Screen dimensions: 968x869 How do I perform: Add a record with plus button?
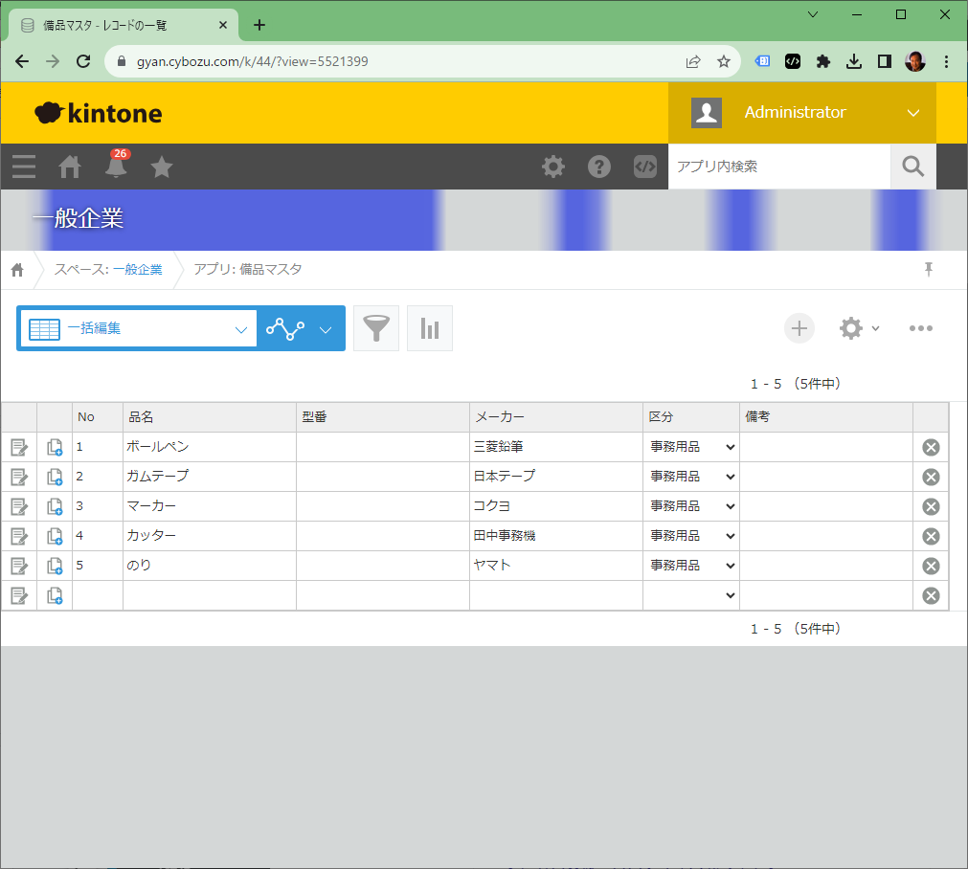click(x=799, y=328)
